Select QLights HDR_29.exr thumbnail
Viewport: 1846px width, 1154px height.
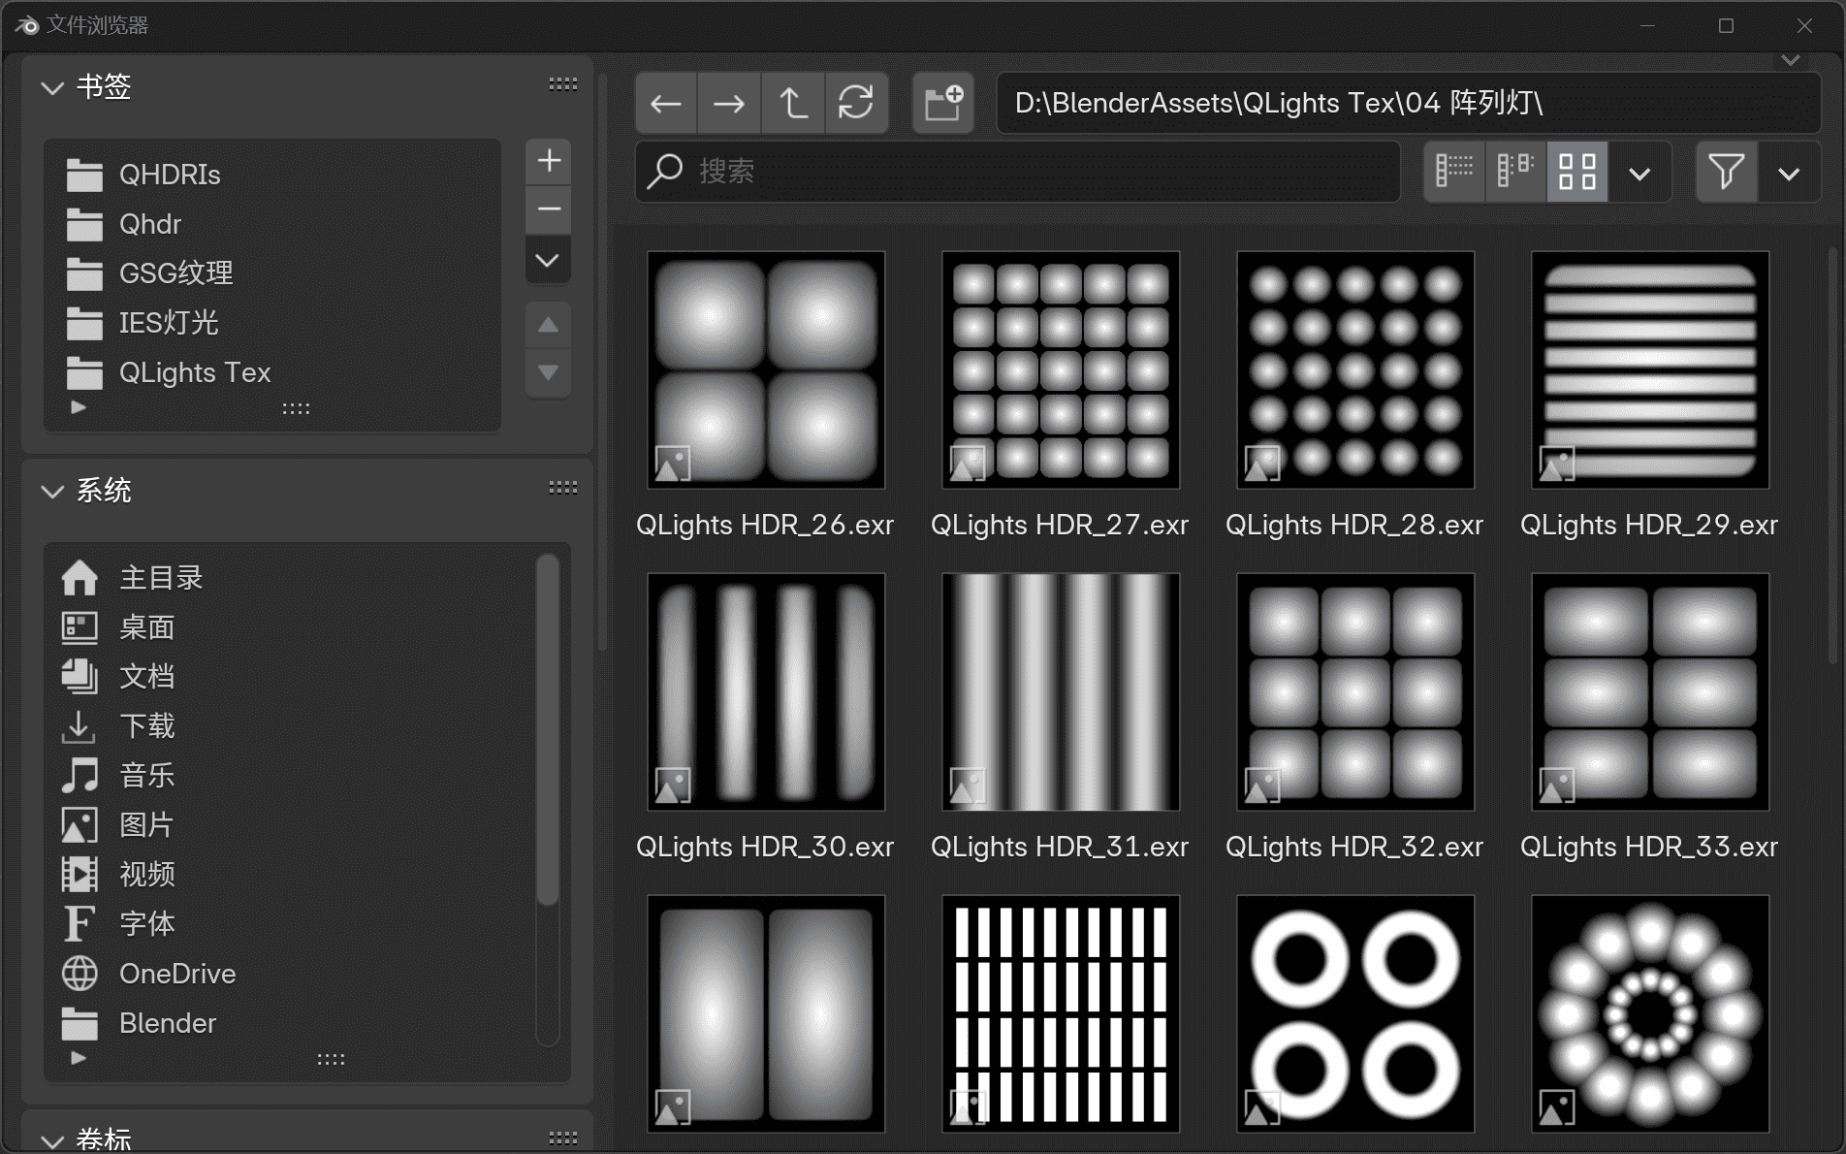[1650, 369]
